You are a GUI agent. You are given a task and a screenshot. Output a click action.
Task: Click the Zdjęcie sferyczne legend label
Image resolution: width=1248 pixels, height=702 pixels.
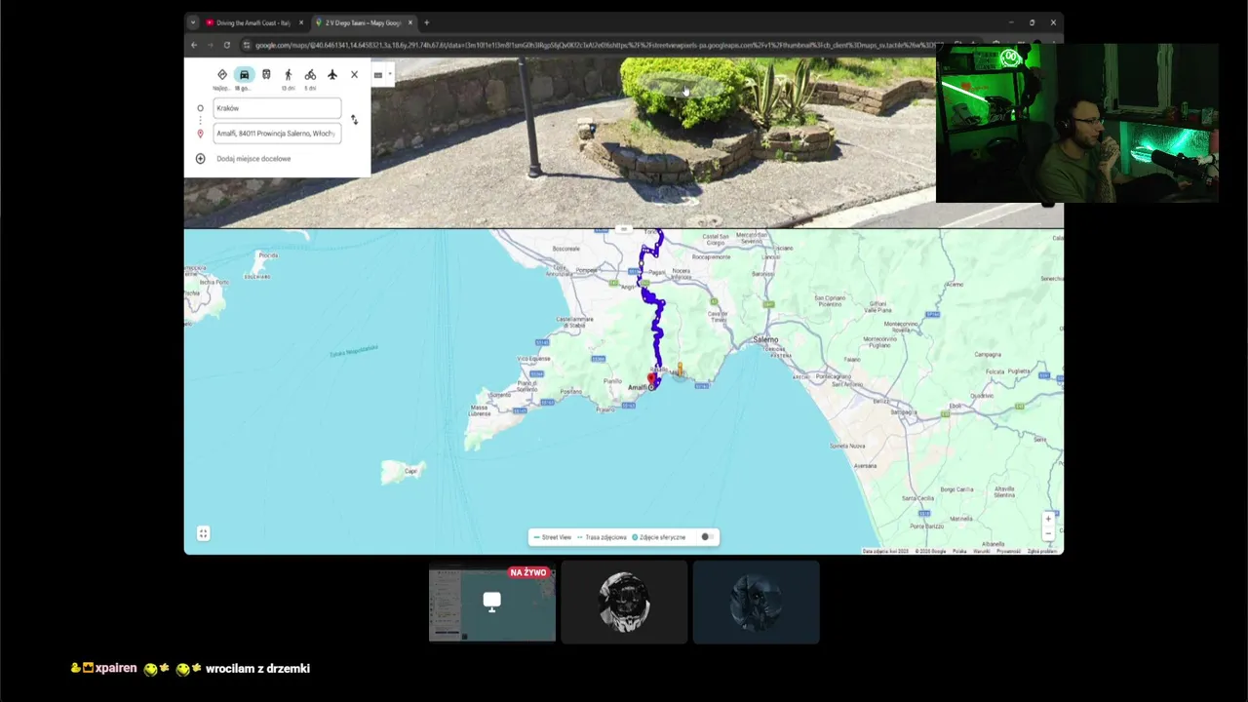point(662,537)
